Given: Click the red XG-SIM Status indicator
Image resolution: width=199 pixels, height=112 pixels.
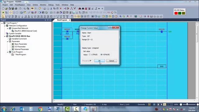Looking at the screenshot, I should click(x=176, y=13).
